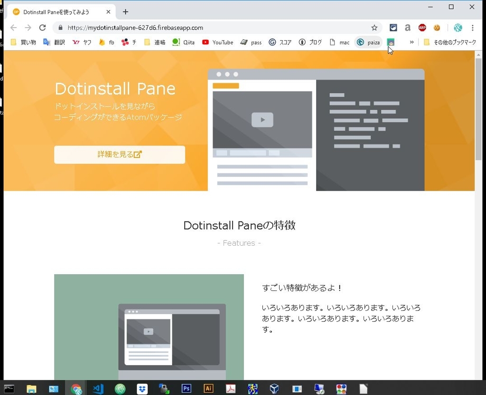The image size is (486, 395).
Task: Open the Outlook mail taskbar icon
Action: pos(54,388)
